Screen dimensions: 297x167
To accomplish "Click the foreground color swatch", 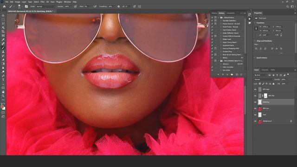I will tap(2, 107).
